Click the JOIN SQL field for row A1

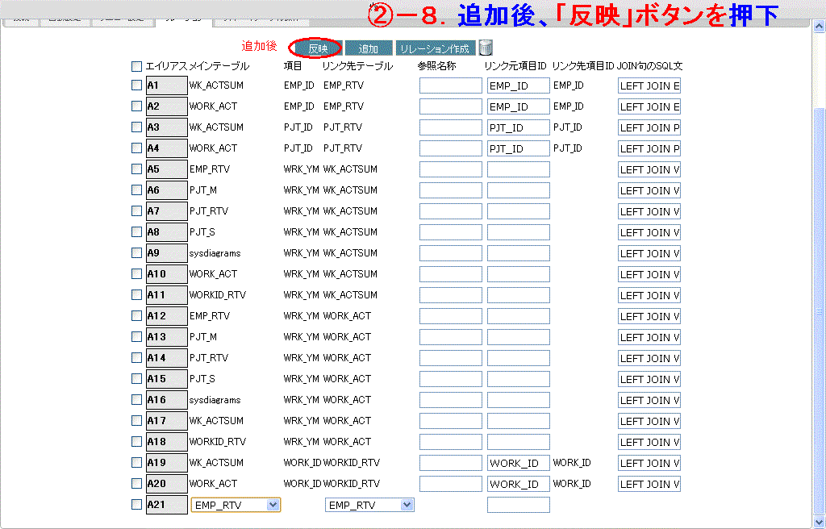(x=649, y=85)
